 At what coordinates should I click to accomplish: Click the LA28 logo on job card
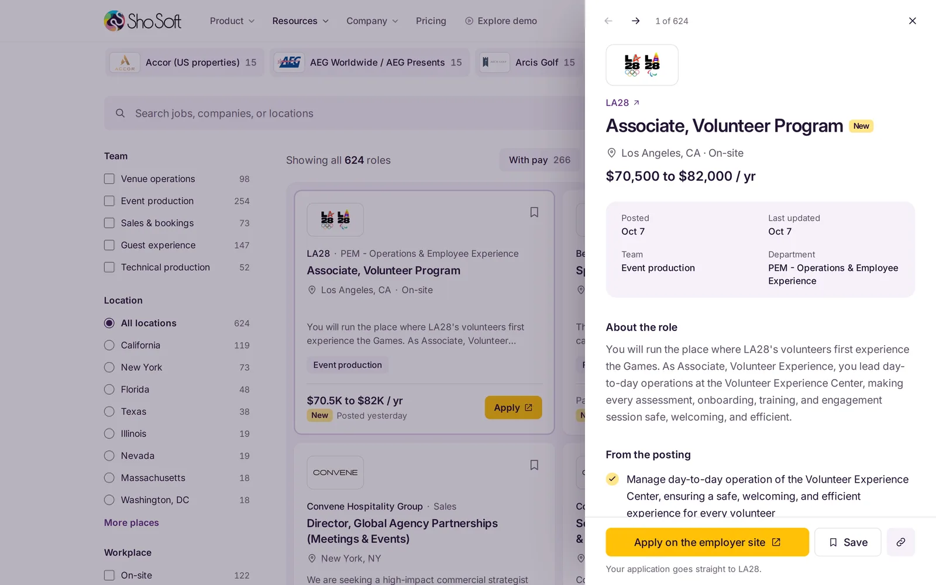(335, 219)
